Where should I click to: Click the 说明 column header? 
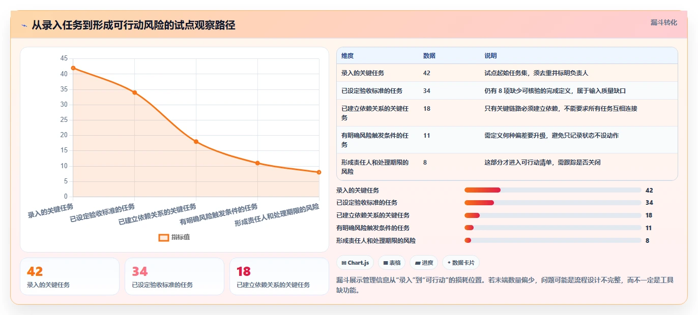click(490, 56)
